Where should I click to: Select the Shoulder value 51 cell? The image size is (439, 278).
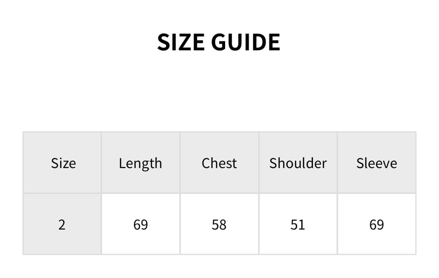(298, 225)
